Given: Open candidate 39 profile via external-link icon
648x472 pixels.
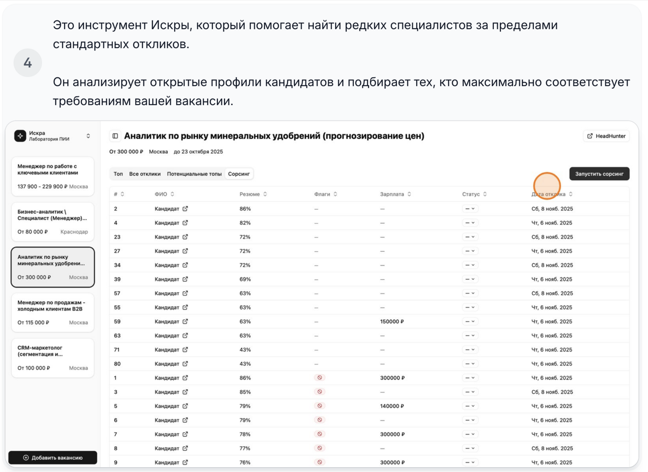Looking at the screenshot, I should 185,279.
